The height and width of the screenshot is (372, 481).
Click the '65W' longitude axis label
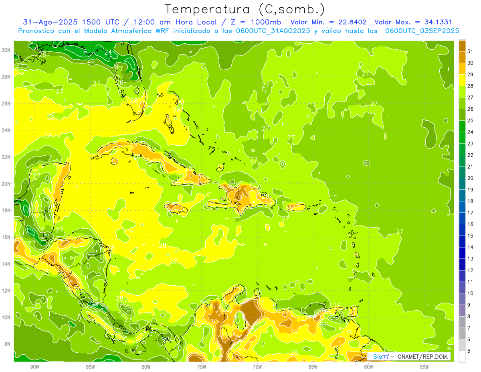pos(313,367)
